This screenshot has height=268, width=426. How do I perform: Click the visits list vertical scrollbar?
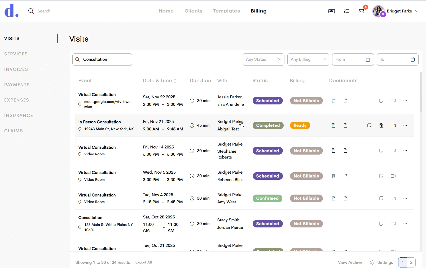point(420,92)
